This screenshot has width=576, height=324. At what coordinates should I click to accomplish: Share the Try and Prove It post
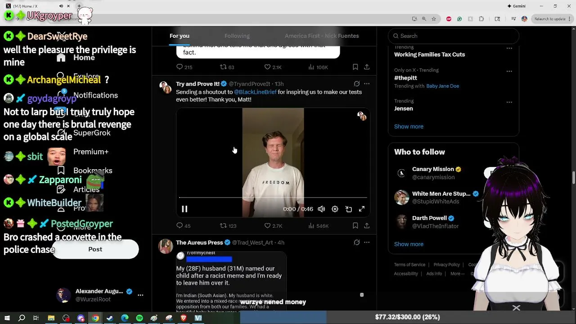click(x=367, y=226)
